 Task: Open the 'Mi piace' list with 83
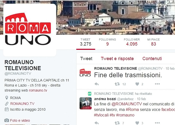pyautogui.click(x=153, y=42)
